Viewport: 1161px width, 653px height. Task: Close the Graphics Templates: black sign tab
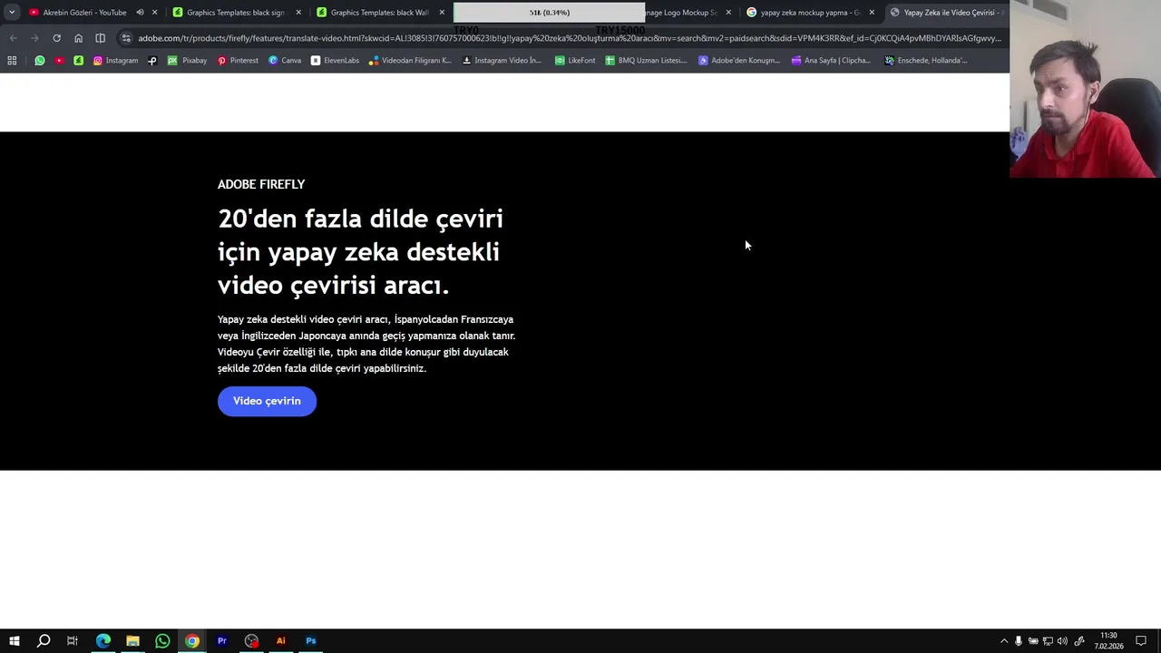(x=298, y=13)
